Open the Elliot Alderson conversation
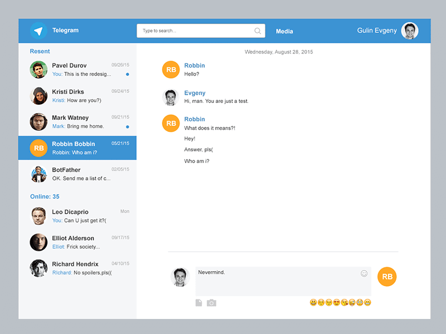This screenshot has width=446, height=334. (77, 242)
